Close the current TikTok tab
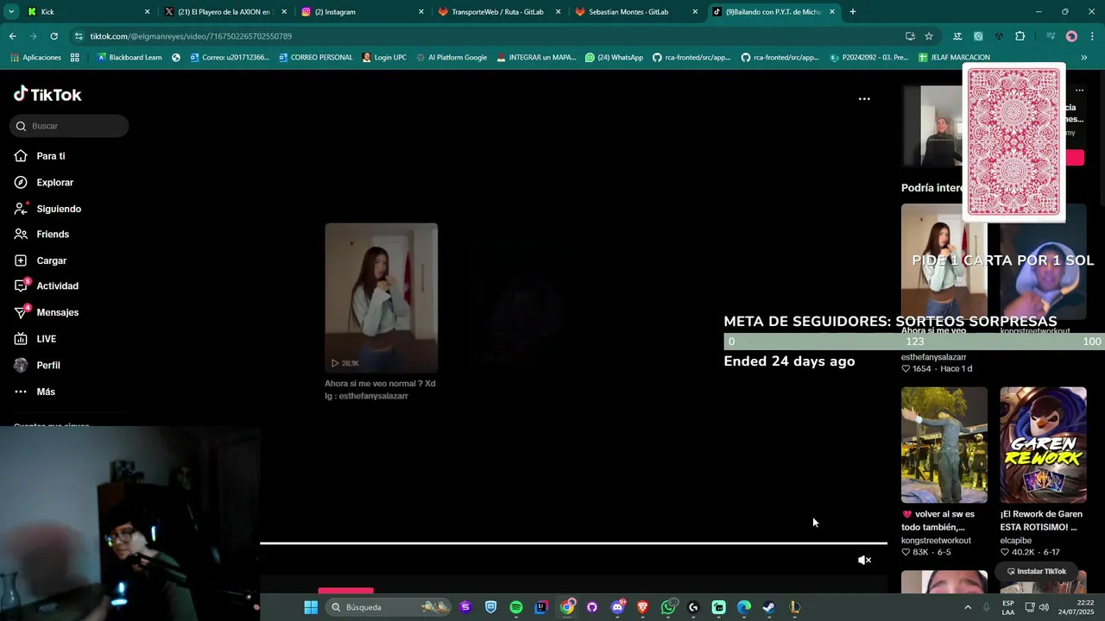1105x621 pixels. [x=832, y=12]
